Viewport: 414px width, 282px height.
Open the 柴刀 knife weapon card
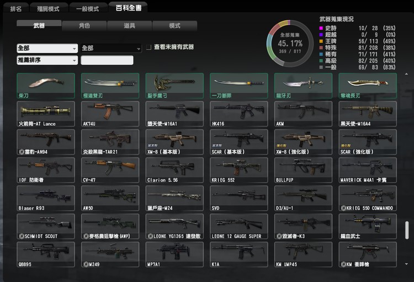tap(46, 86)
